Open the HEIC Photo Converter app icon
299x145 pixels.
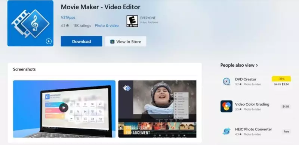tap(226, 132)
